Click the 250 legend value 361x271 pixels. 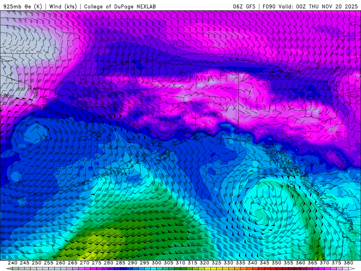(37, 263)
